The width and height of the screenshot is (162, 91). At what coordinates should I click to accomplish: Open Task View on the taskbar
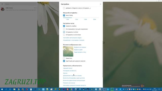click(x=10, y=89)
